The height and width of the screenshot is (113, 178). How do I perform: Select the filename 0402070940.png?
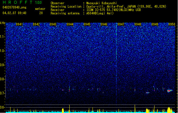(14, 8)
